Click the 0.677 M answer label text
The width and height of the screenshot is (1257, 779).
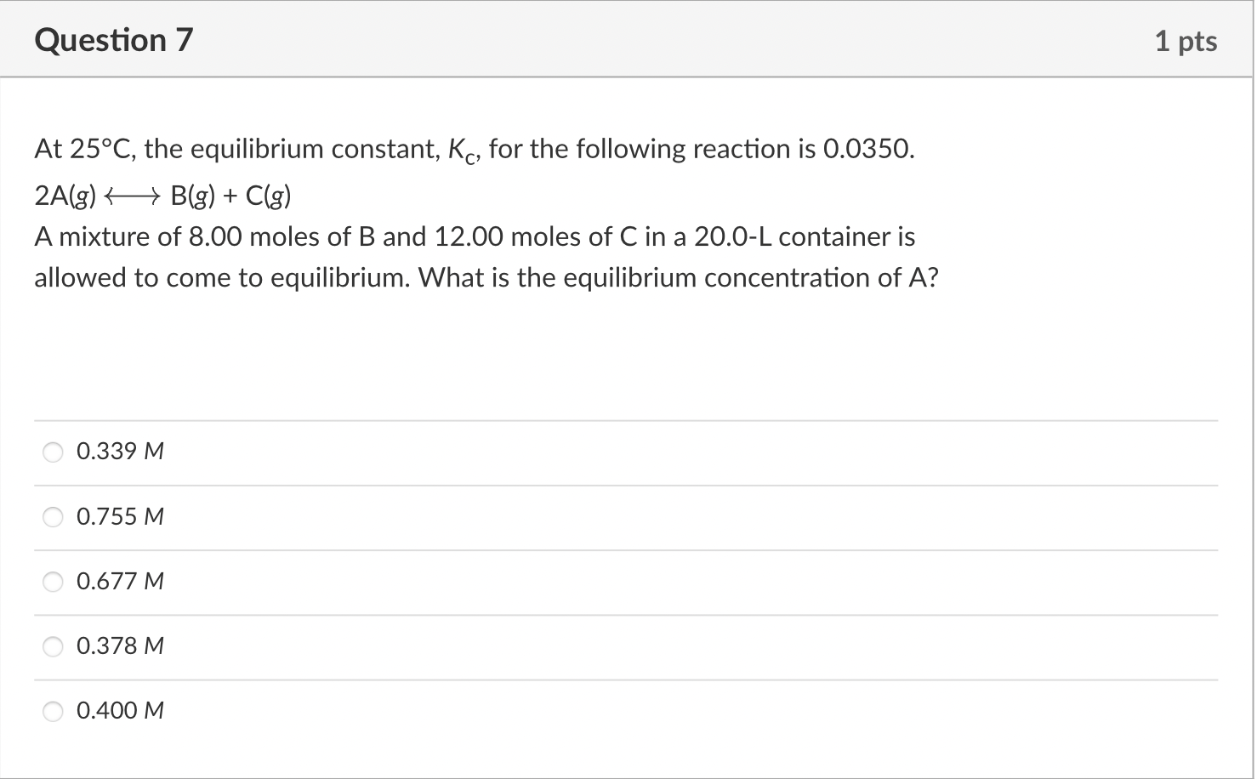pyautogui.click(x=119, y=581)
